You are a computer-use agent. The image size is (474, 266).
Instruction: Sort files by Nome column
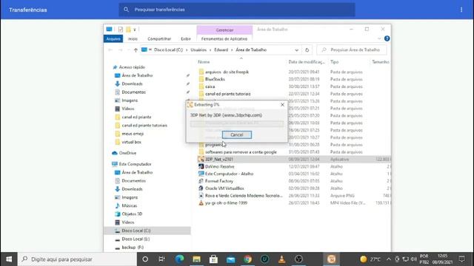point(204,62)
